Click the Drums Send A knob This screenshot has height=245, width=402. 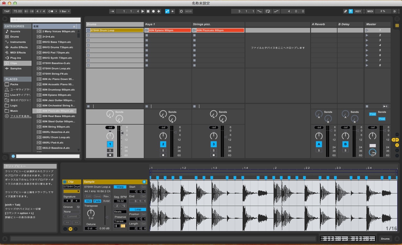click(x=110, y=114)
